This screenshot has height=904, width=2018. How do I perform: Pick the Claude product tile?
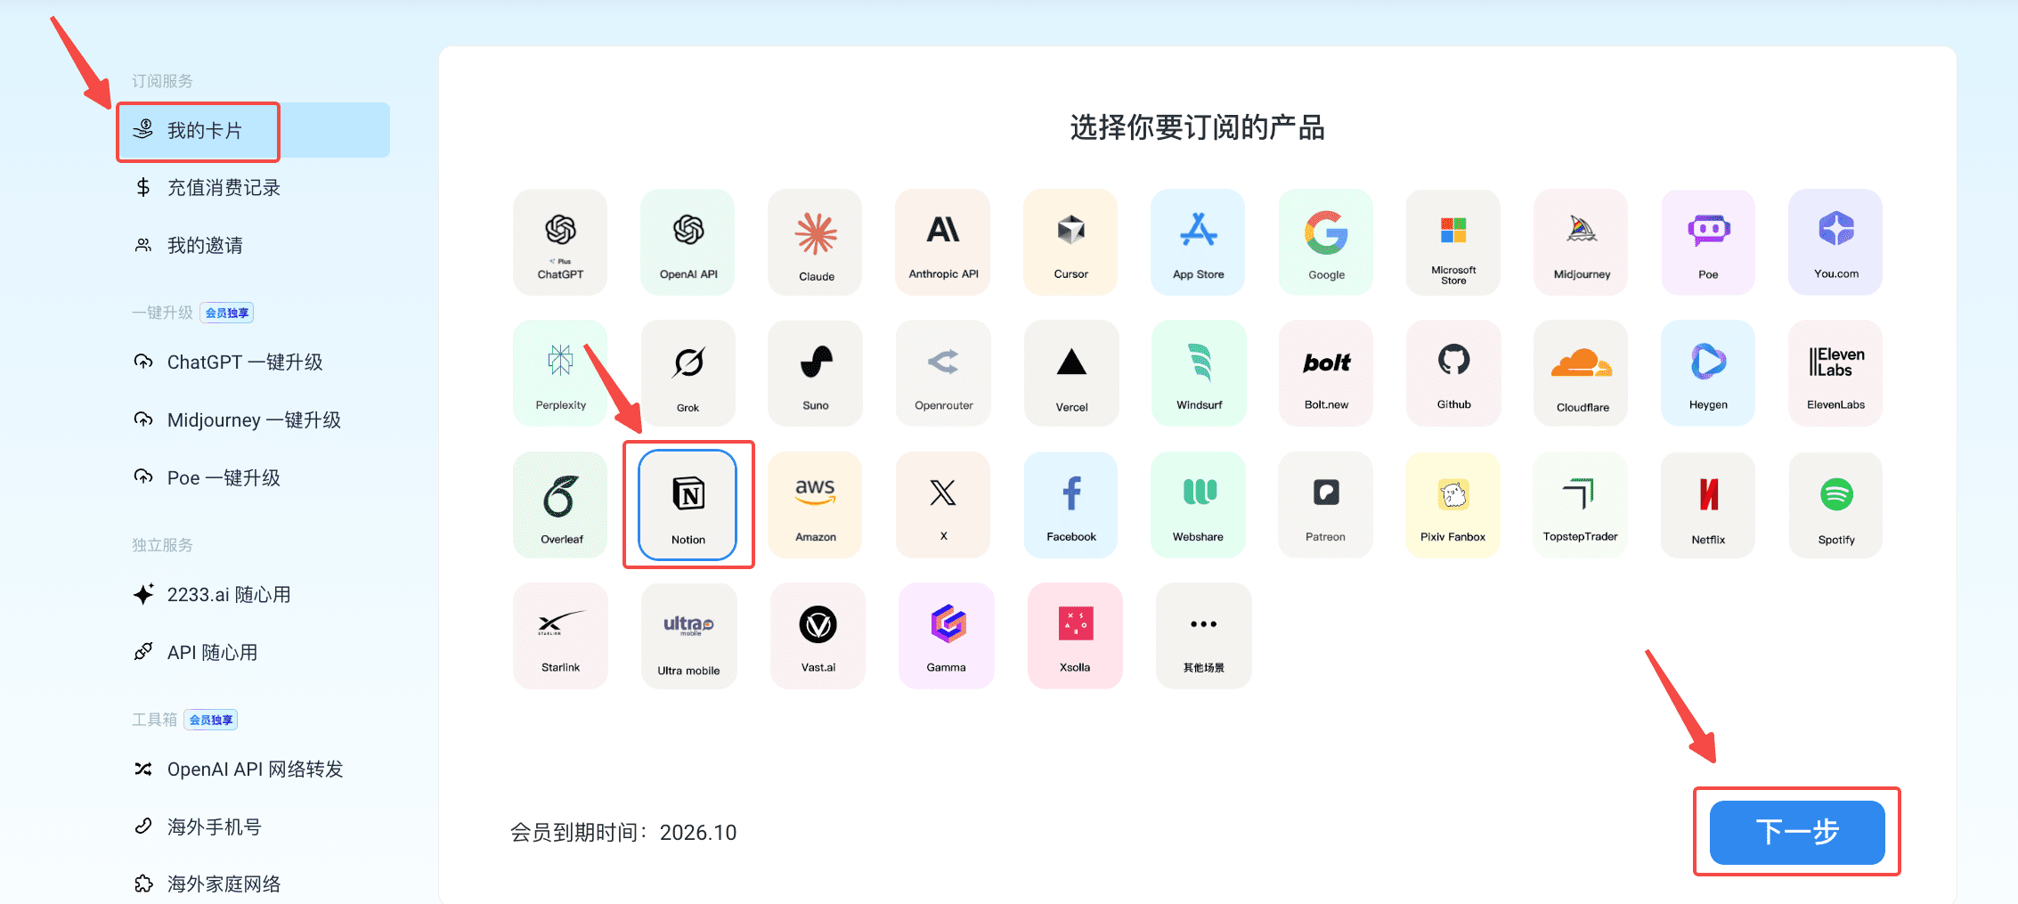pos(816,241)
